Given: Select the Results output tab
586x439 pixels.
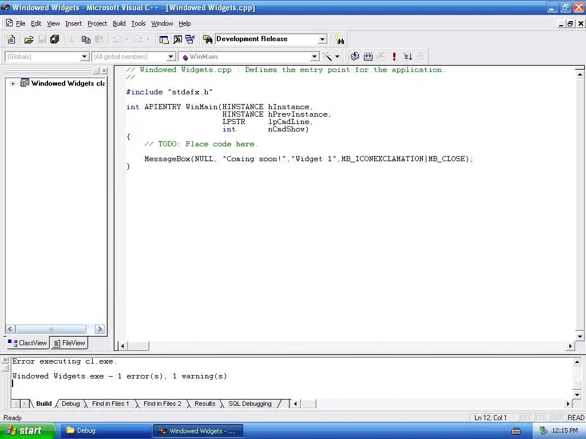Looking at the screenshot, I should pos(205,404).
